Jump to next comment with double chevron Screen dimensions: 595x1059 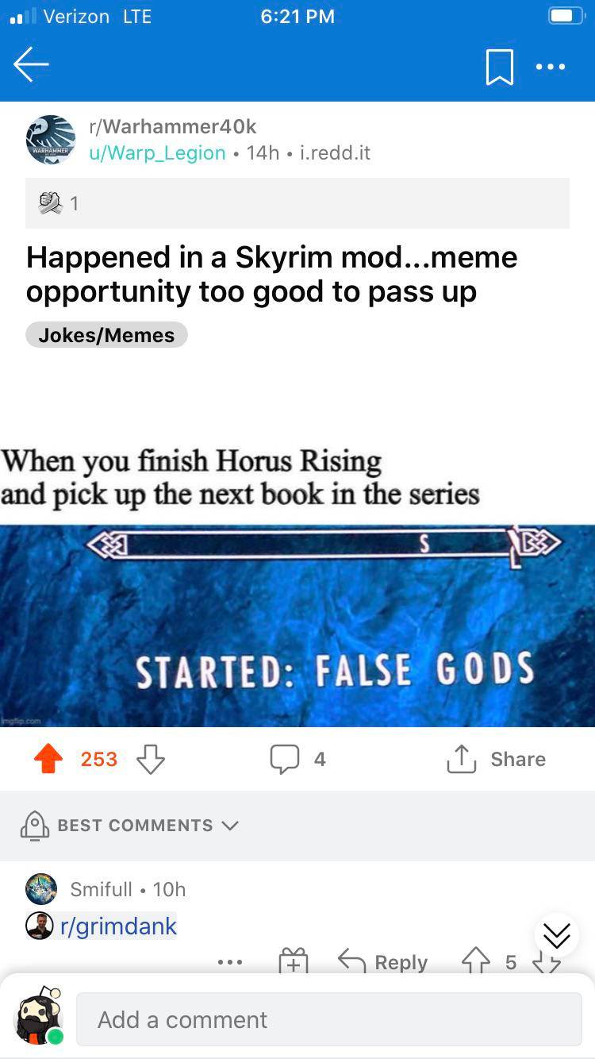pos(556,936)
